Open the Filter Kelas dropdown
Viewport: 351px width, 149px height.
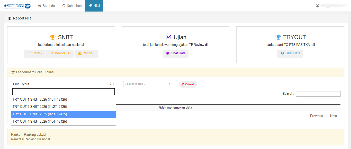(x=148, y=84)
